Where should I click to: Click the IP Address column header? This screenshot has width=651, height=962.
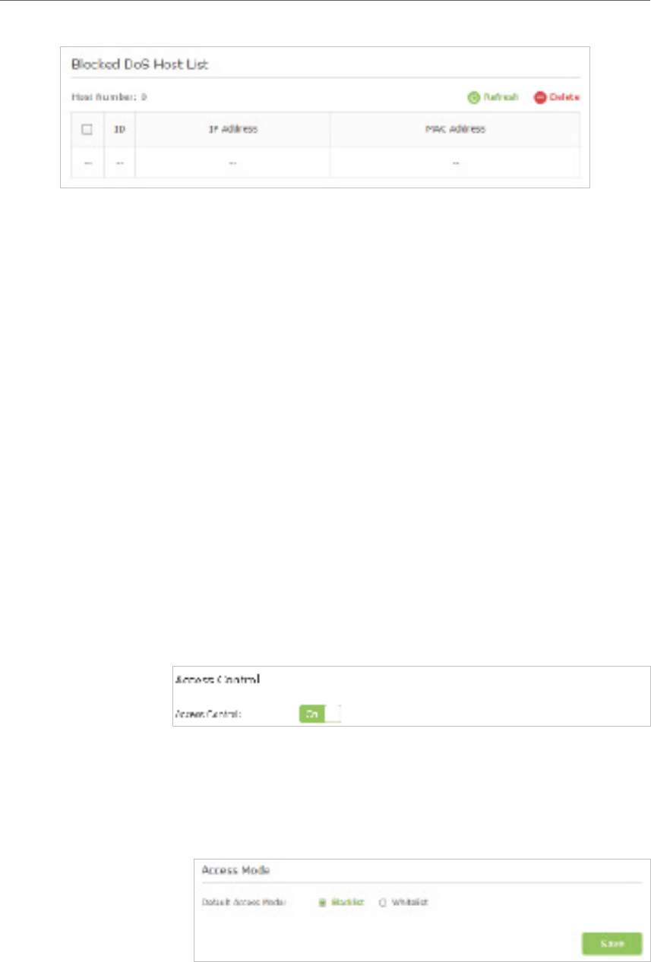coord(232,129)
